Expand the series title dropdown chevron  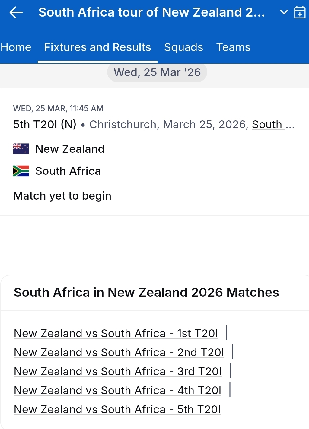(284, 12)
